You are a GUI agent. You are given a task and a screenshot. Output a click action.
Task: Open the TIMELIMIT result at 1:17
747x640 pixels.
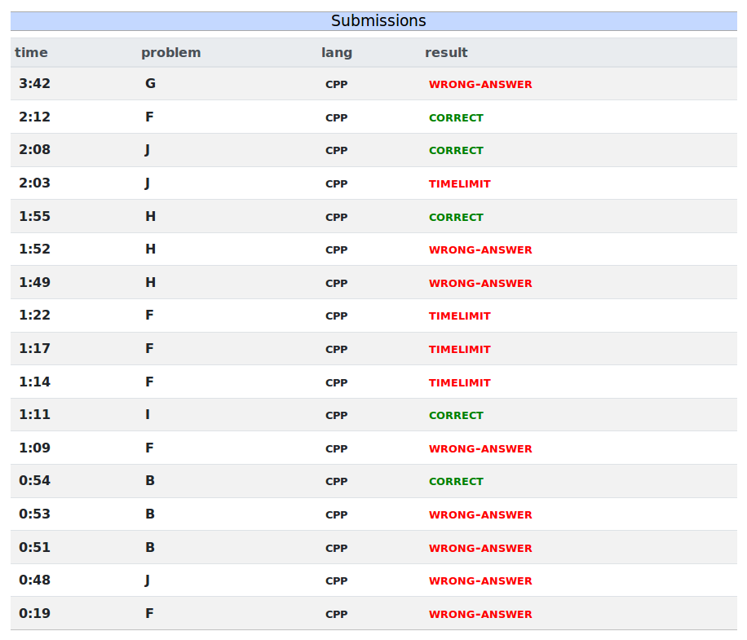459,349
